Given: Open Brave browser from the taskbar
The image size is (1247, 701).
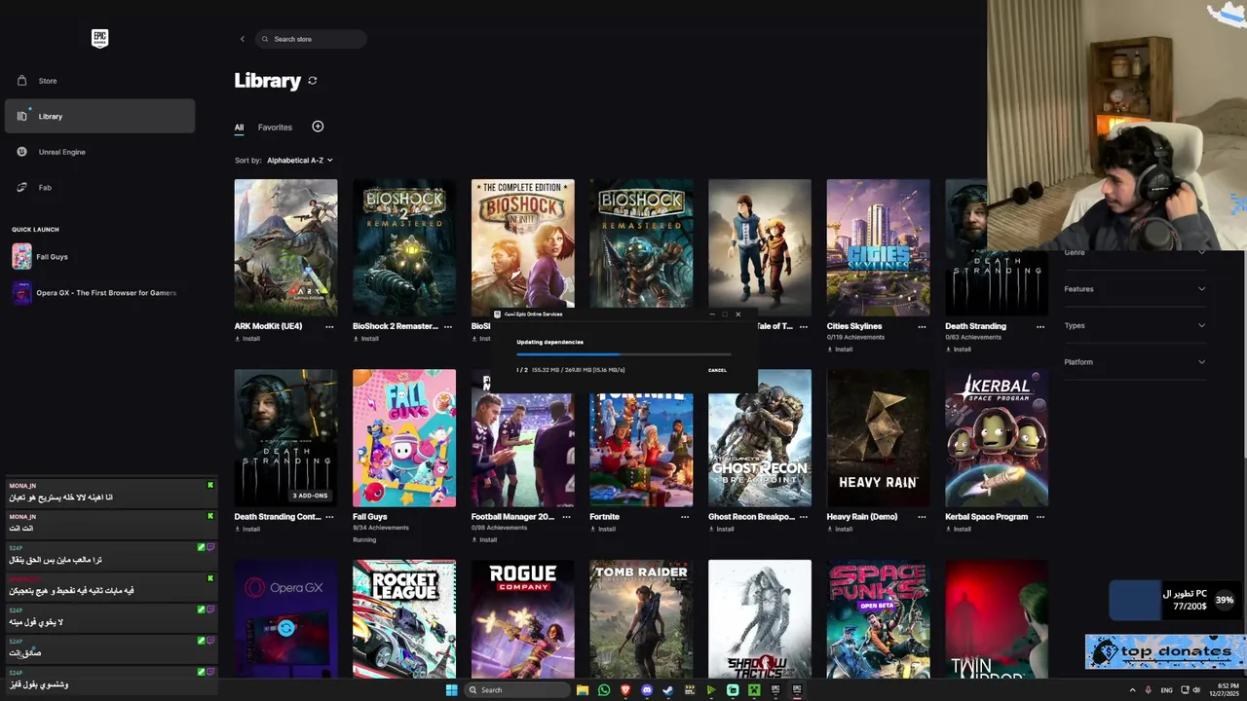Looking at the screenshot, I should (625, 690).
